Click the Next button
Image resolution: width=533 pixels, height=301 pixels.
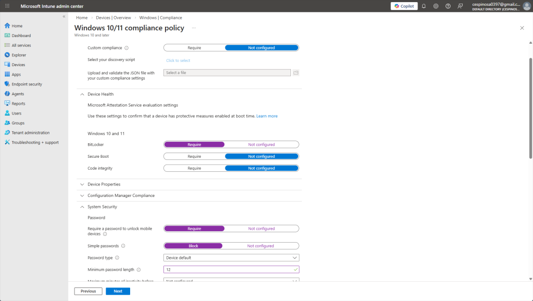(x=118, y=291)
